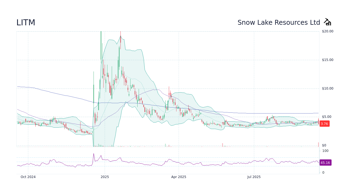
Task: Select the Oct 2024 date axis label
Action: pos(28,177)
